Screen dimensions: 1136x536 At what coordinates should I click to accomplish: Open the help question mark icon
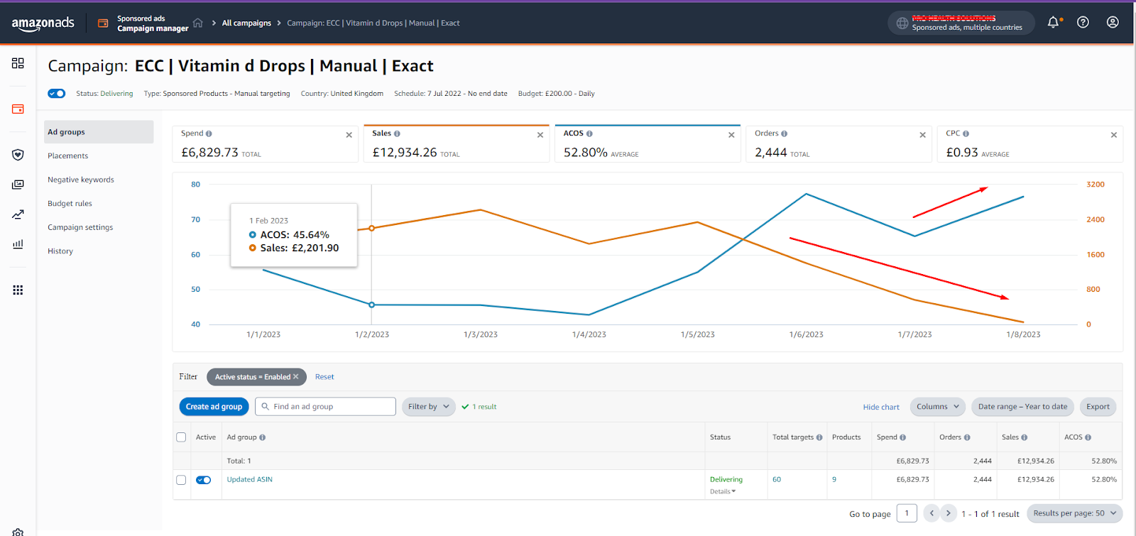coord(1083,22)
